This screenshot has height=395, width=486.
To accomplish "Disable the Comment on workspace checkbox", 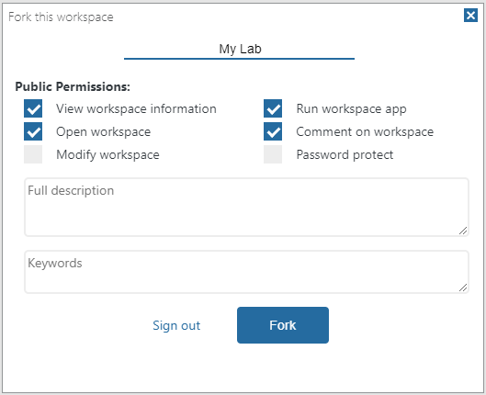I will [273, 131].
